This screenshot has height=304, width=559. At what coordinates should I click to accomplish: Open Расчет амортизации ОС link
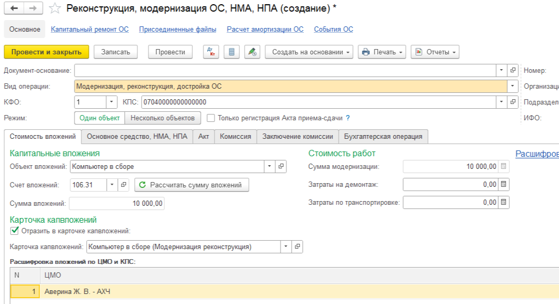click(x=265, y=29)
